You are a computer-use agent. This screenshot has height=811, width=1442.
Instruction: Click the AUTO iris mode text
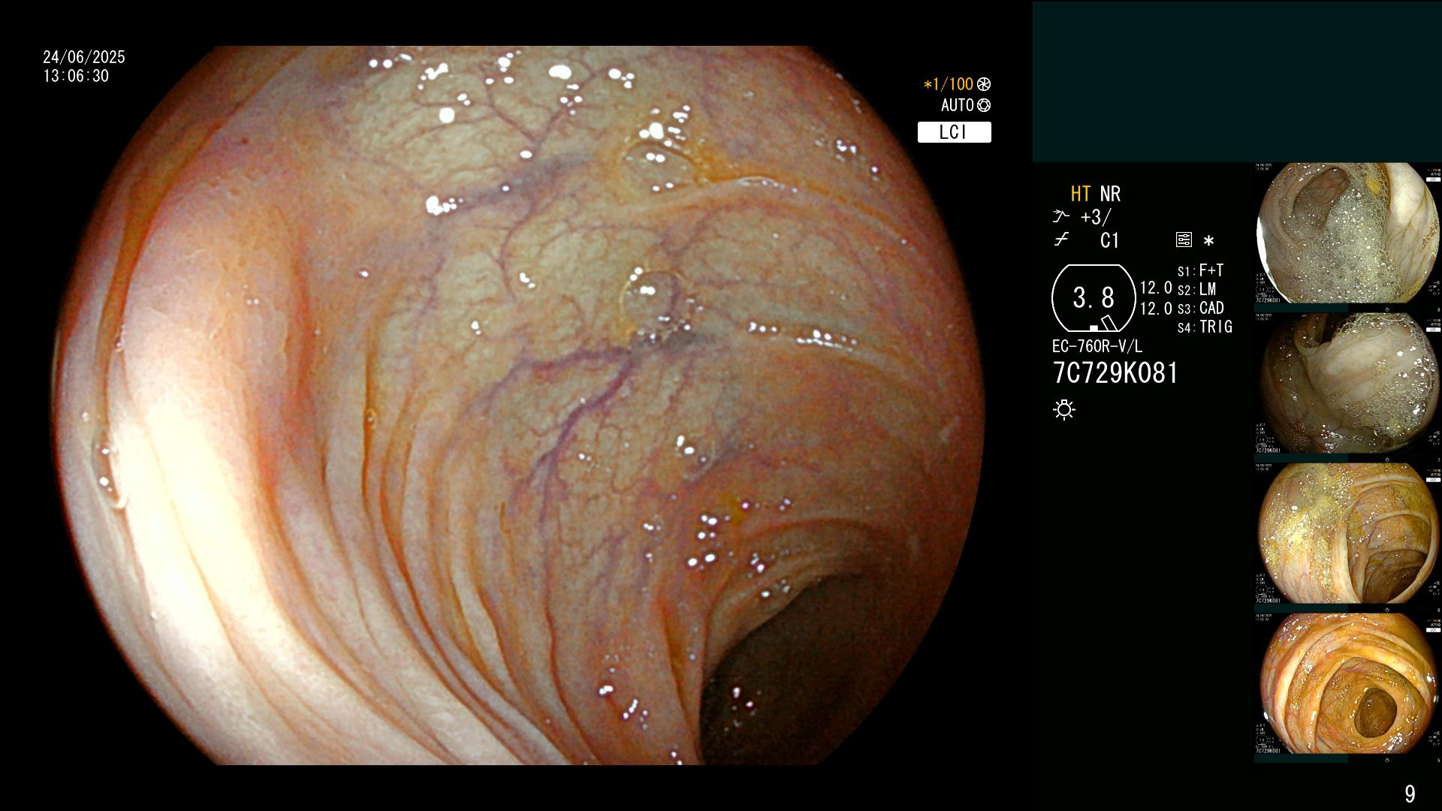[x=957, y=106]
